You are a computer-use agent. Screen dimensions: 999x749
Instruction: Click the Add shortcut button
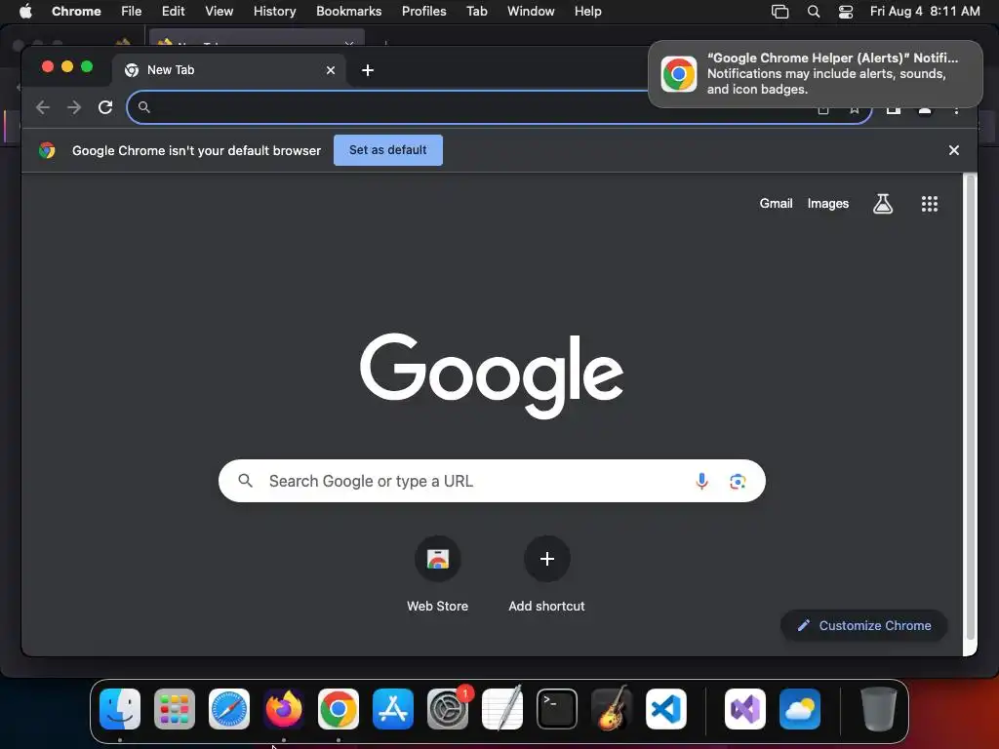pos(546,575)
